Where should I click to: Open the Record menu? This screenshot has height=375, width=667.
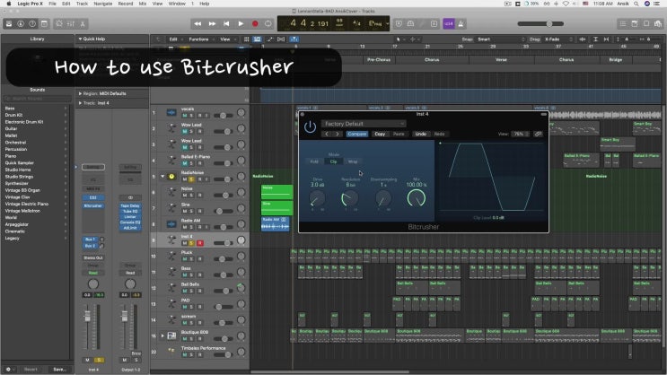(x=126, y=4)
